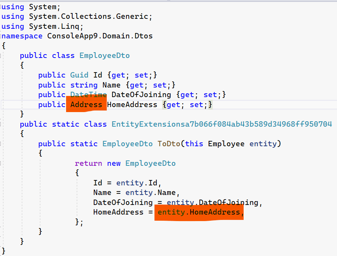Viewport: 337px width, 256px height.
Task: Click the ToDto method name
Action: click(x=169, y=144)
